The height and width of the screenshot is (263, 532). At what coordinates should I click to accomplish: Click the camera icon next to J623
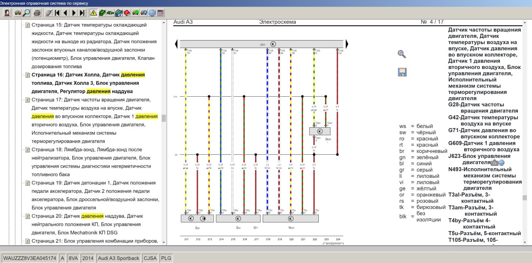495,163
